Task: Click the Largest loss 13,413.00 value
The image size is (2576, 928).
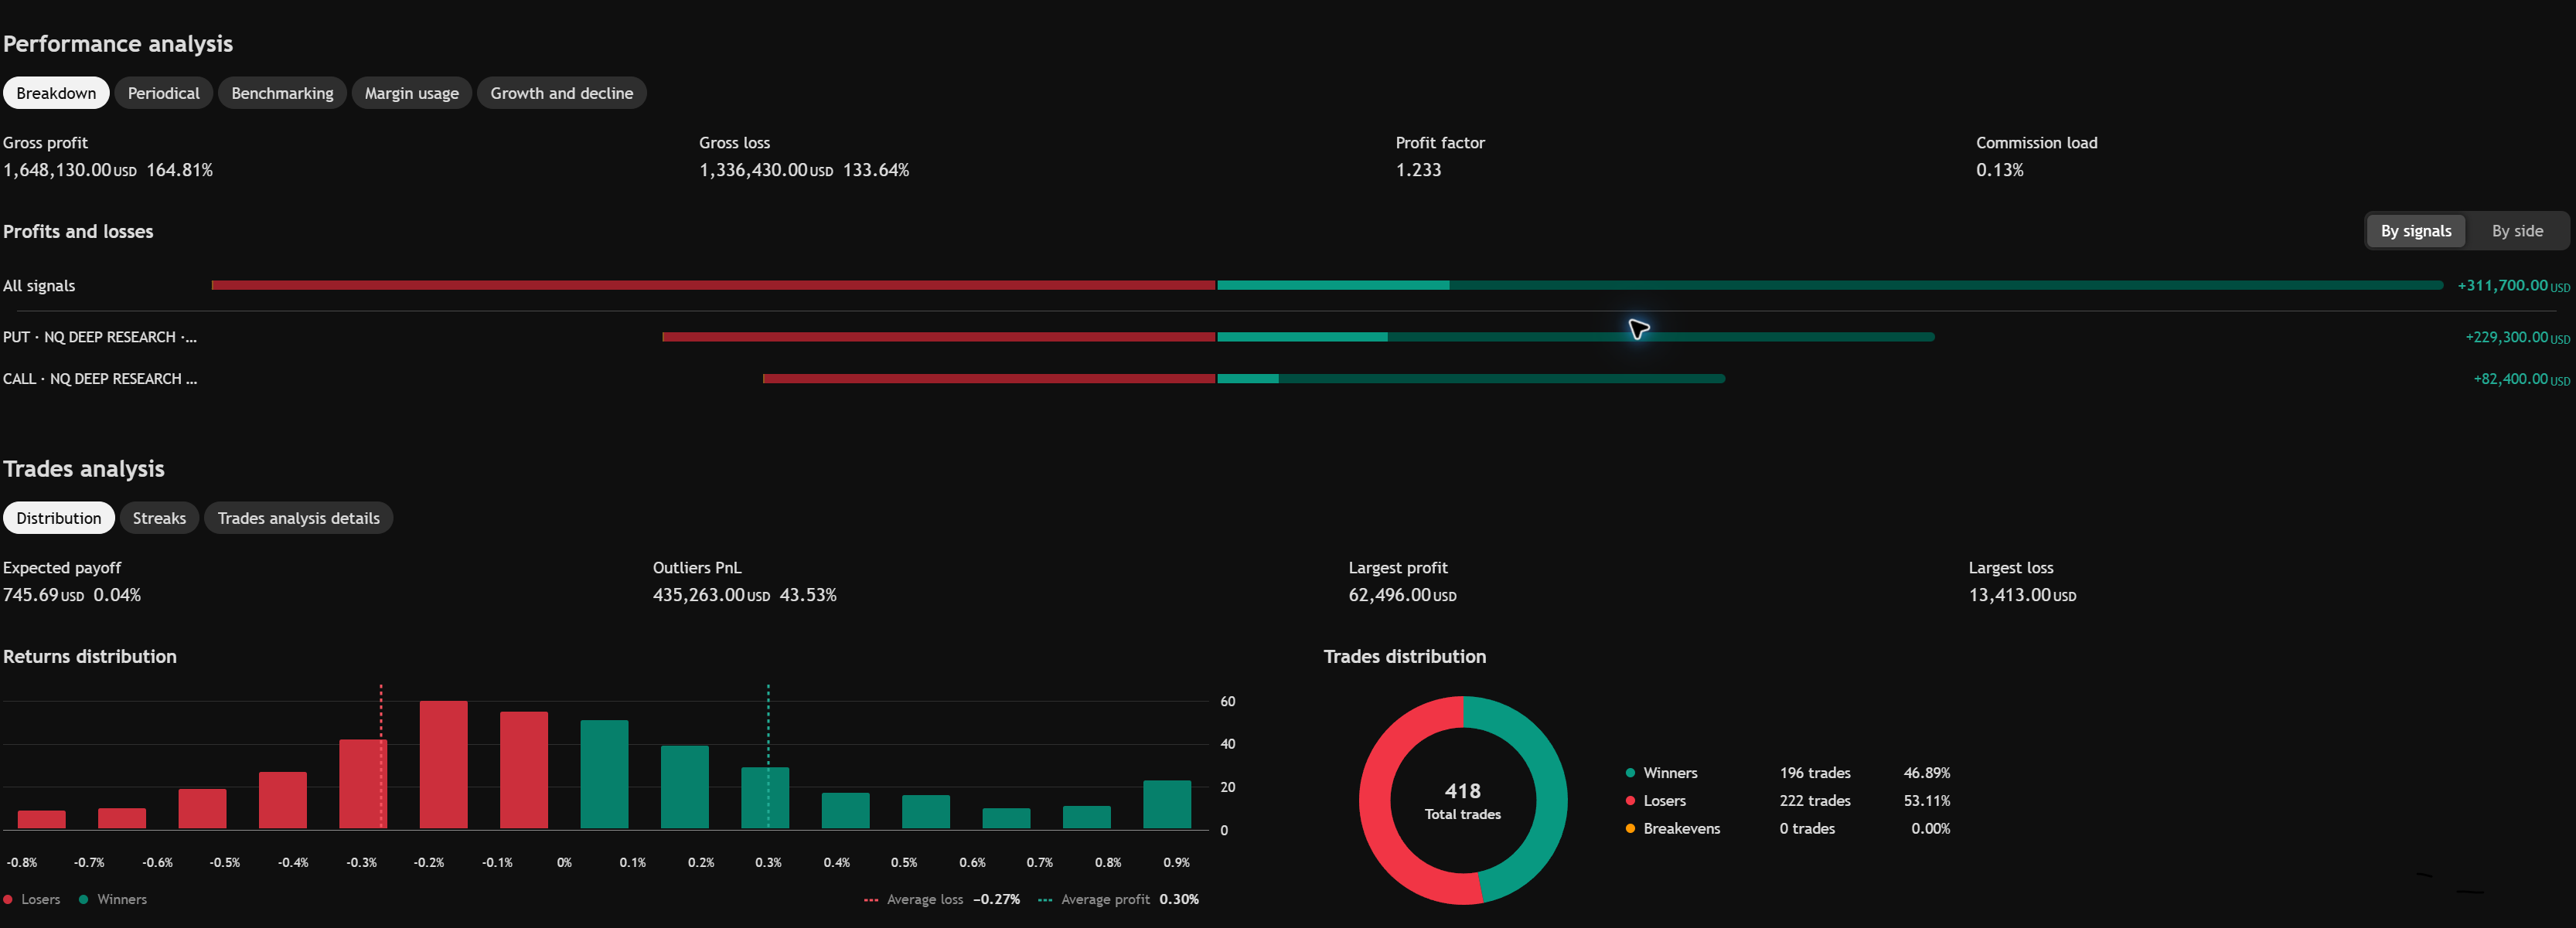Action: 2022,594
